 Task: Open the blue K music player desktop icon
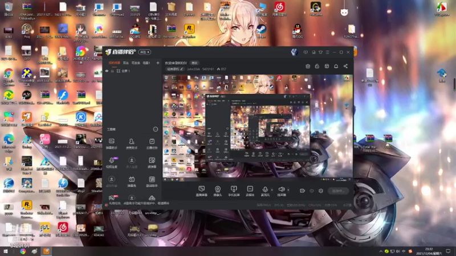point(80,119)
